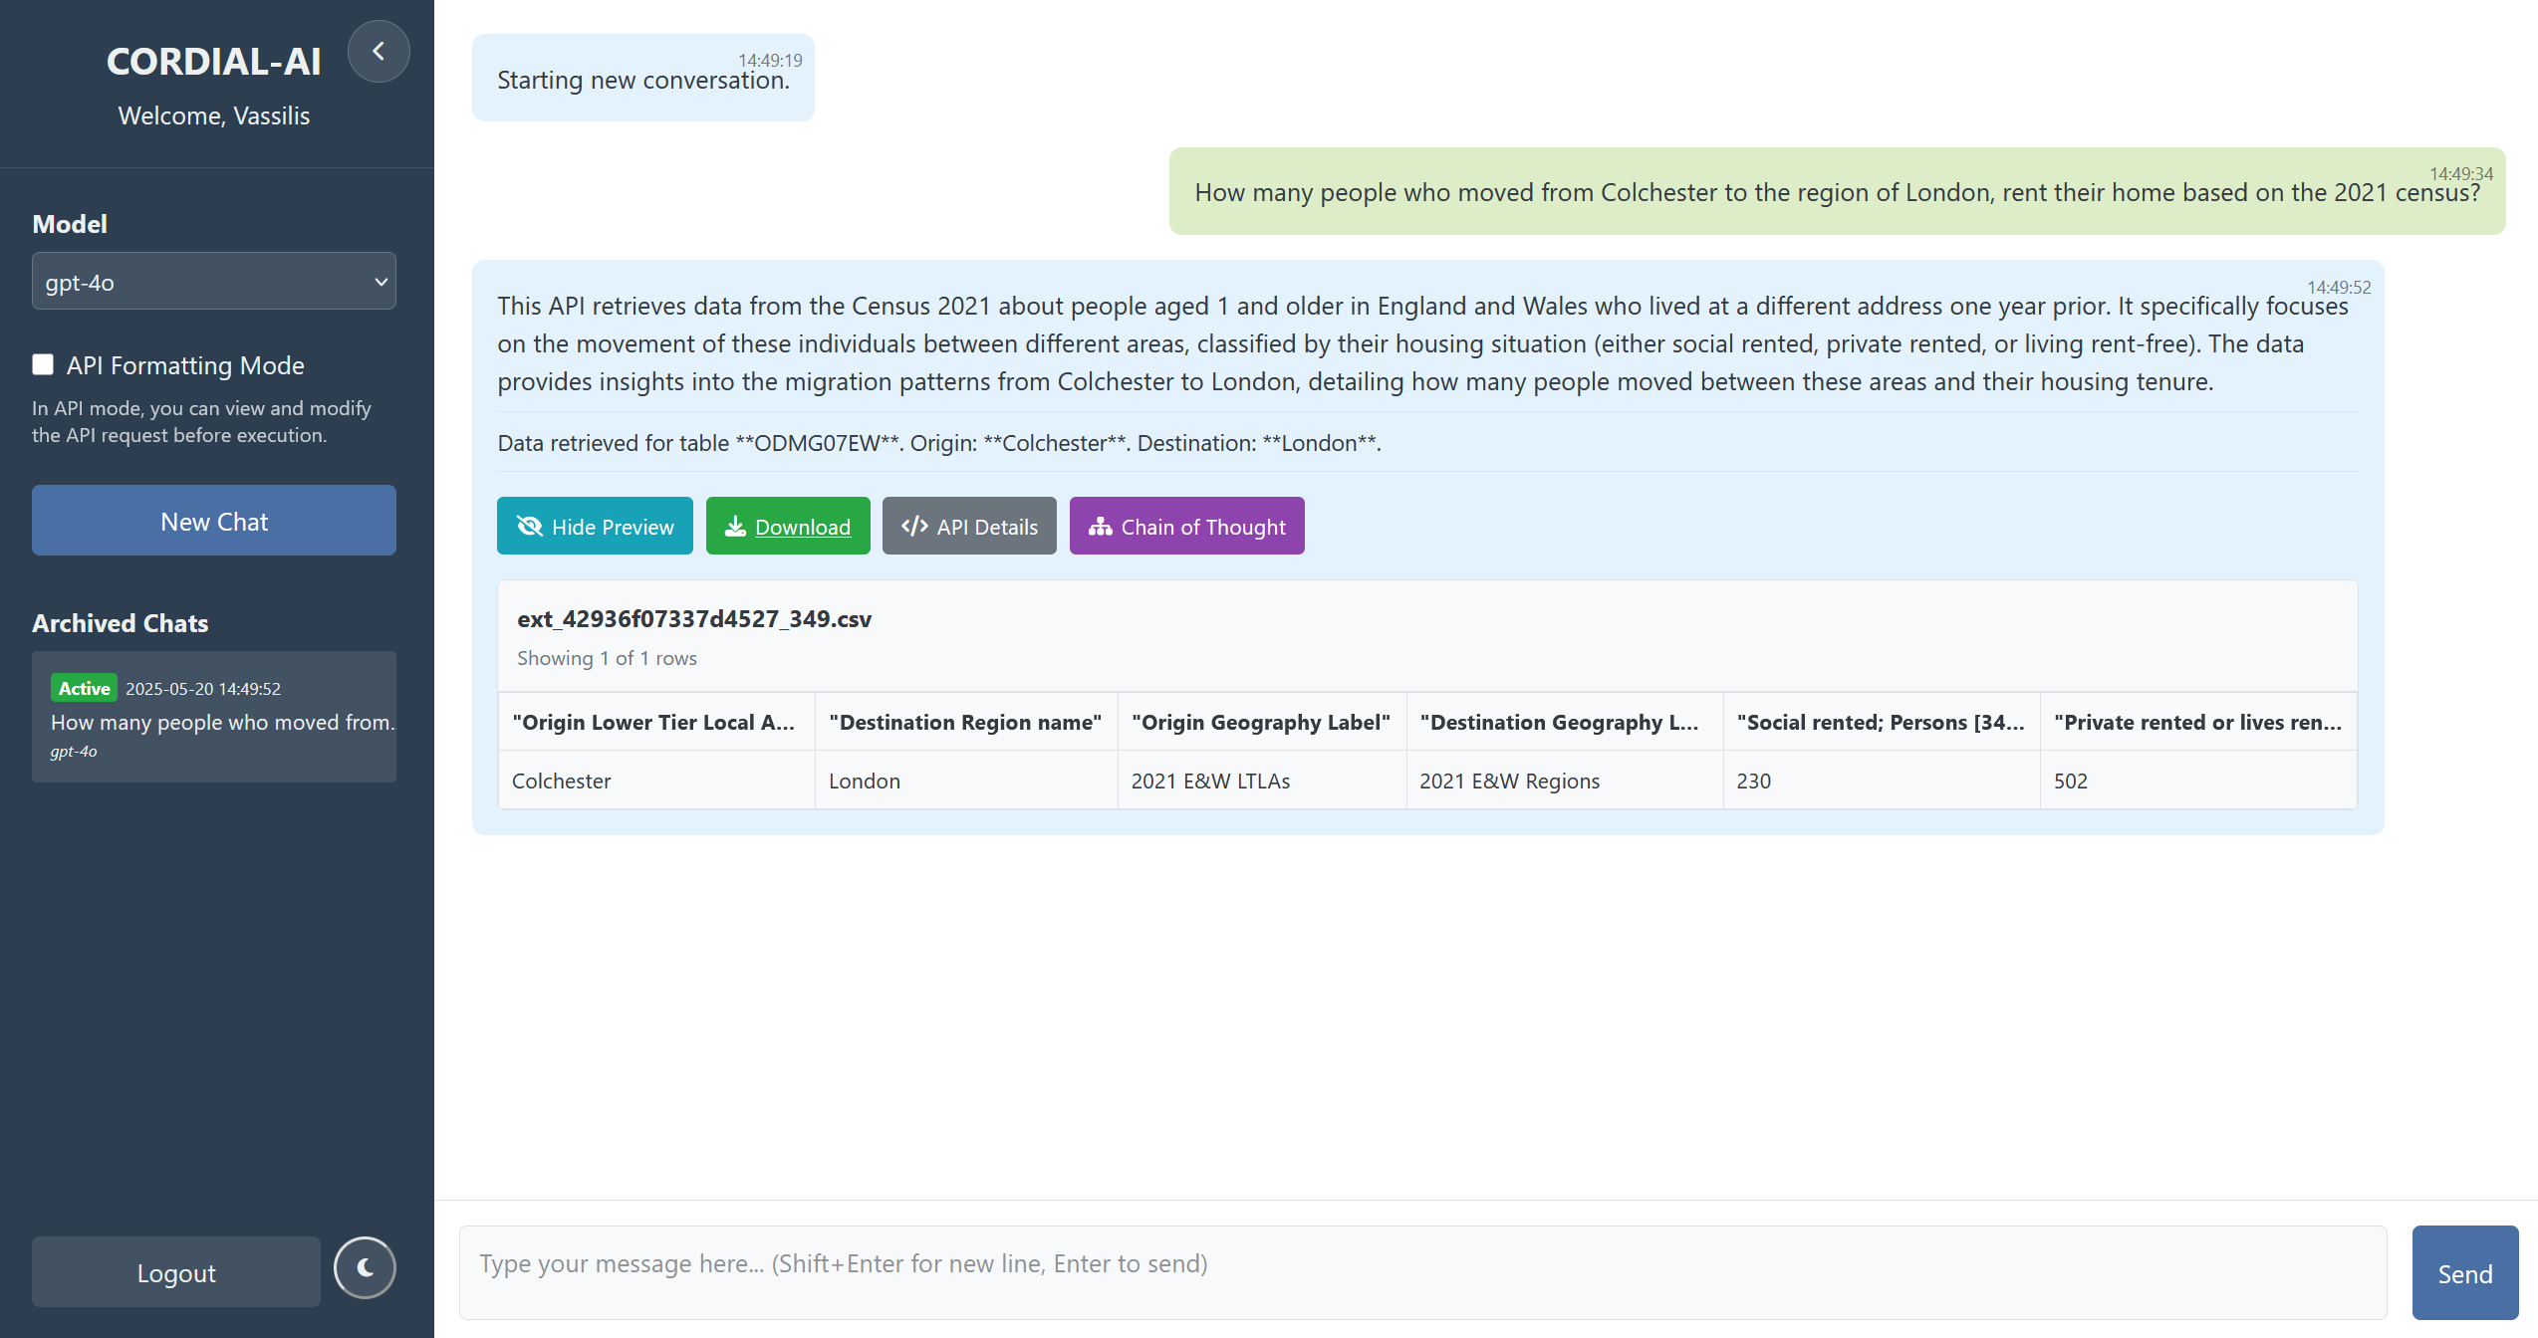Select the Colchester table cell

pyautogui.click(x=656, y=780)
